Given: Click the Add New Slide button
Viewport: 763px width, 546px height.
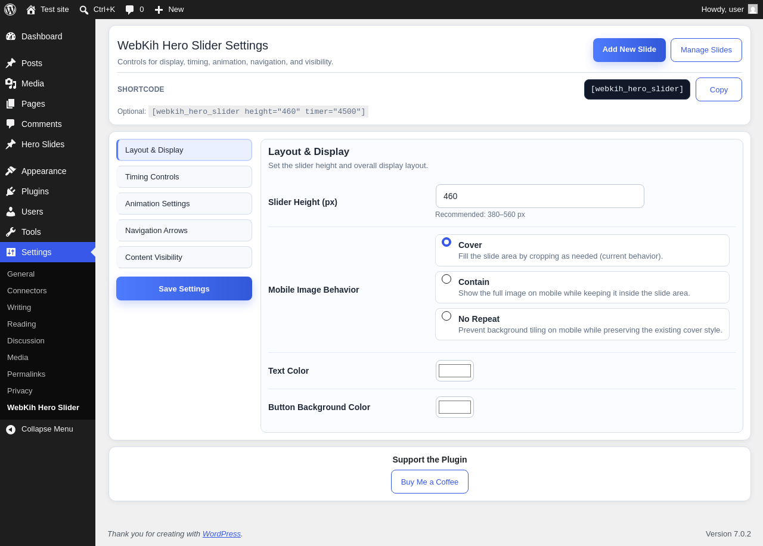Looking at the screenshot, I should tap(629, 50).
